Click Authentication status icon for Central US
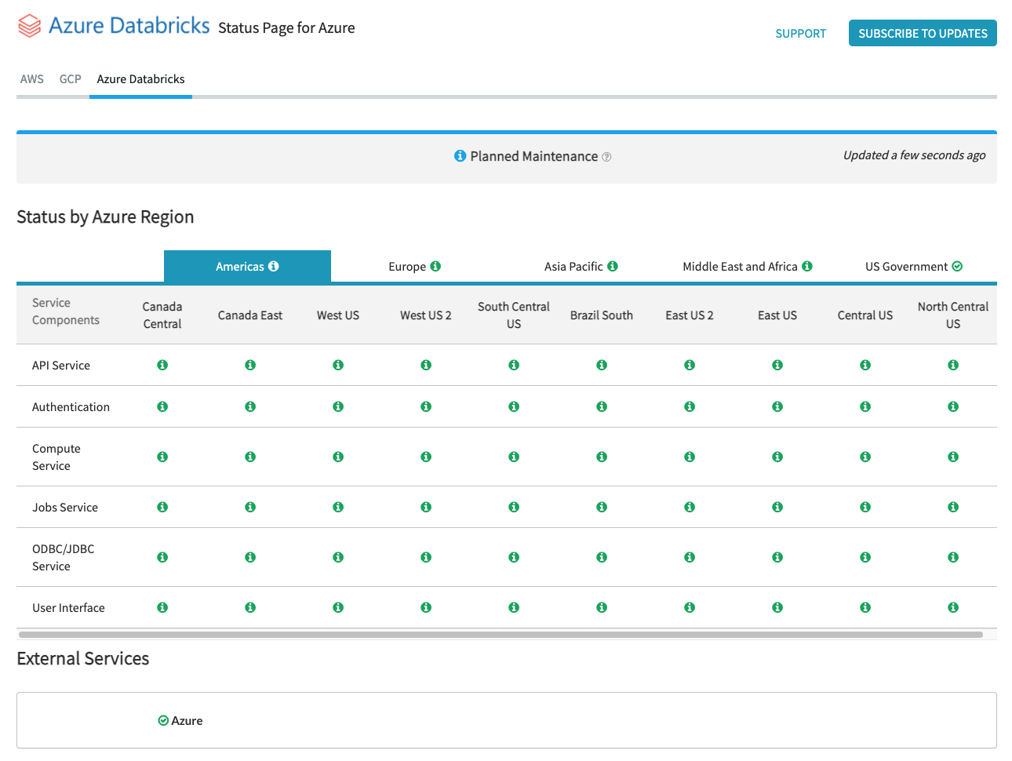 coord(865,406)
